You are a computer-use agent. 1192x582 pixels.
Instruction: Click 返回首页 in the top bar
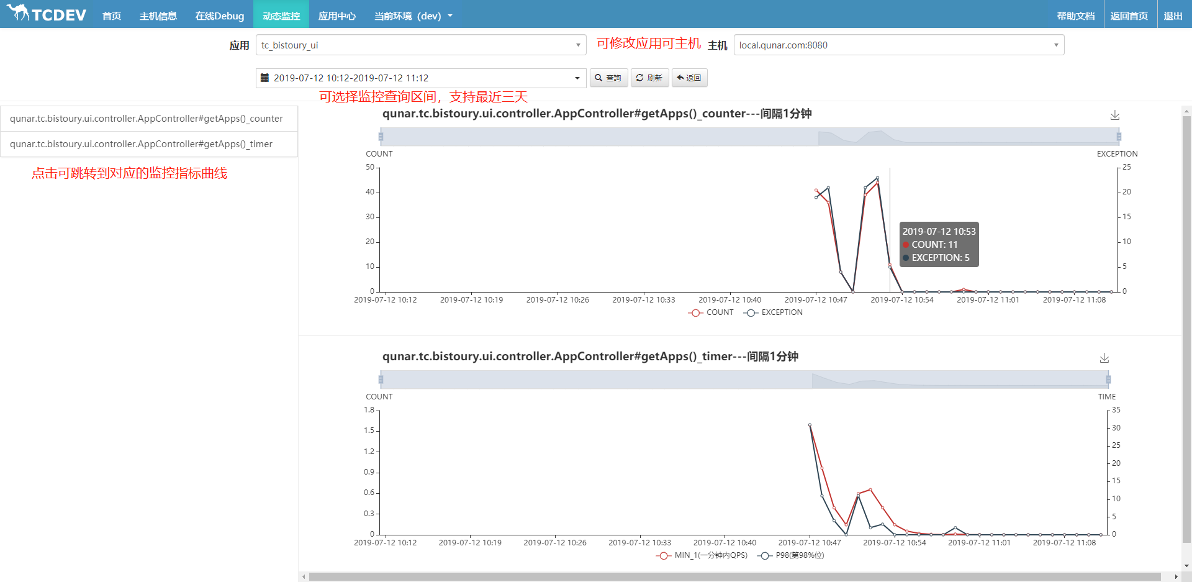pos(1129,16)
